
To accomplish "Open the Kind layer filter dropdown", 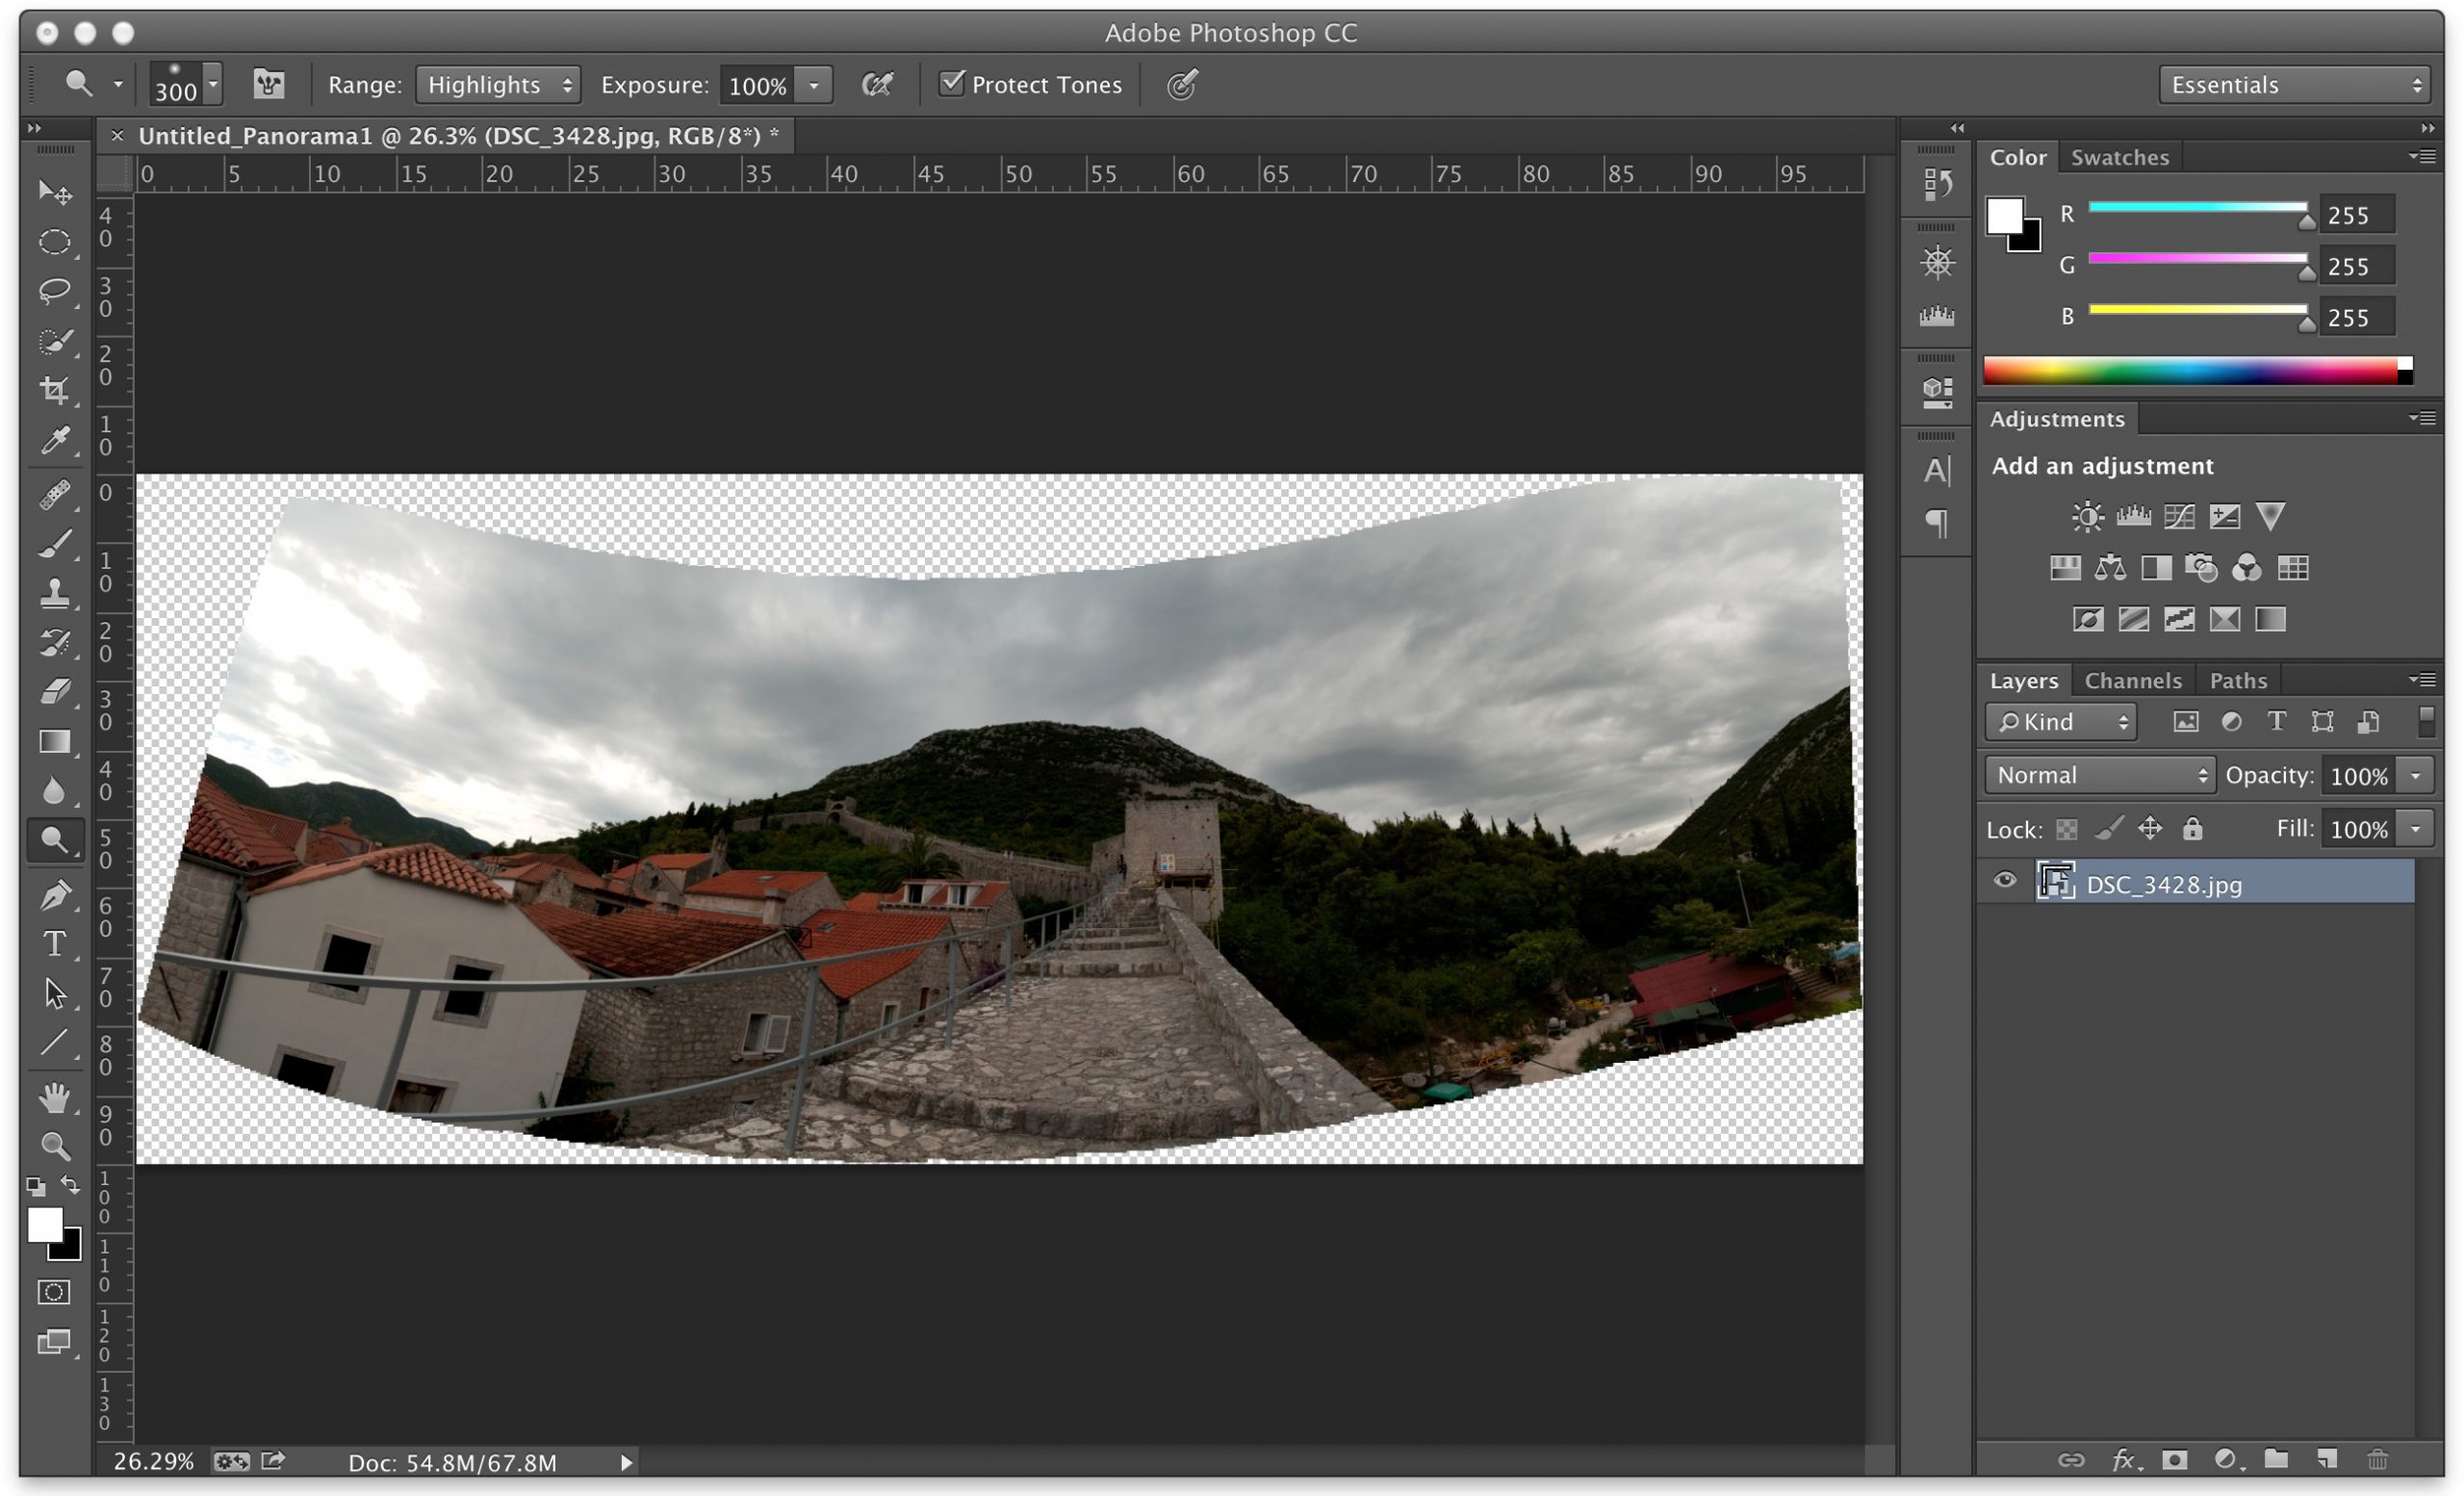I will click(x=2061, y=722).
